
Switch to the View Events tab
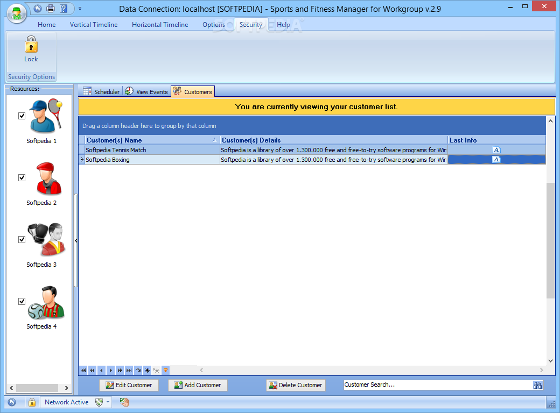146,91
